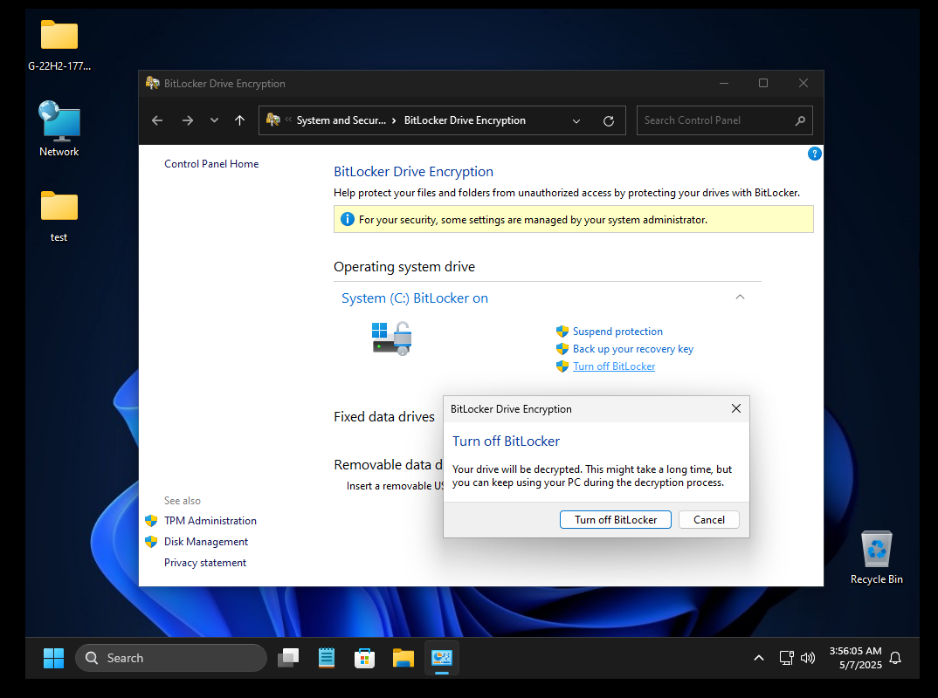The width and height of the screenshot is (938, 698).
Task: Open TPM Administration
Action: point(210,521)
